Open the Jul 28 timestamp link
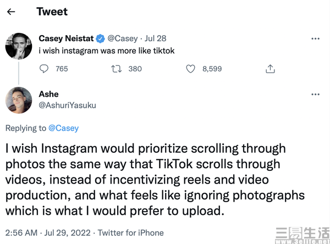The width and height of the screenshot is (330, 244). (155, 38)
